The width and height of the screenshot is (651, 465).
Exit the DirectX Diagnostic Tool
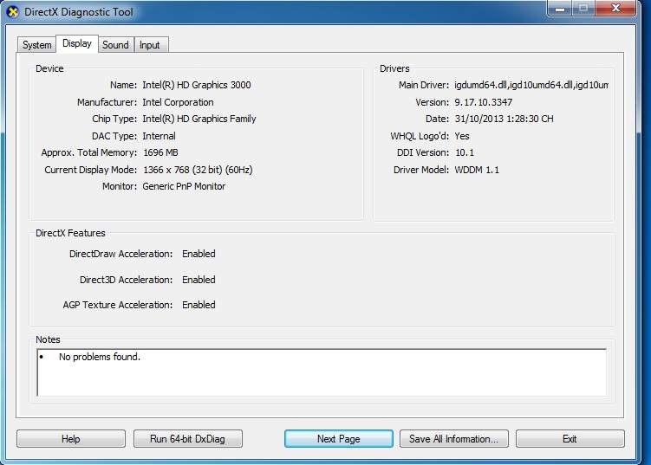pyautogui.click(x=570, y=438)
